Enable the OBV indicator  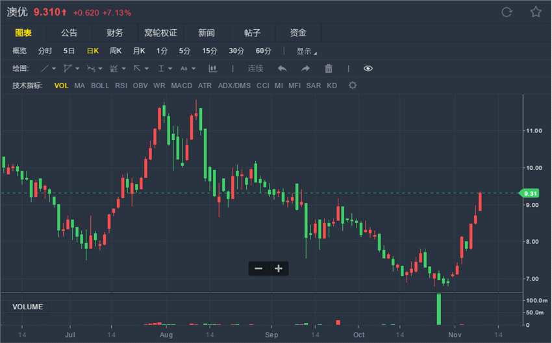[140, 86]
